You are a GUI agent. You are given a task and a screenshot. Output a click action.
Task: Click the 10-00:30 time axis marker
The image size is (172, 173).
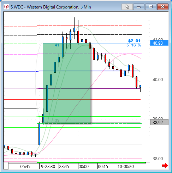[126, 167]
